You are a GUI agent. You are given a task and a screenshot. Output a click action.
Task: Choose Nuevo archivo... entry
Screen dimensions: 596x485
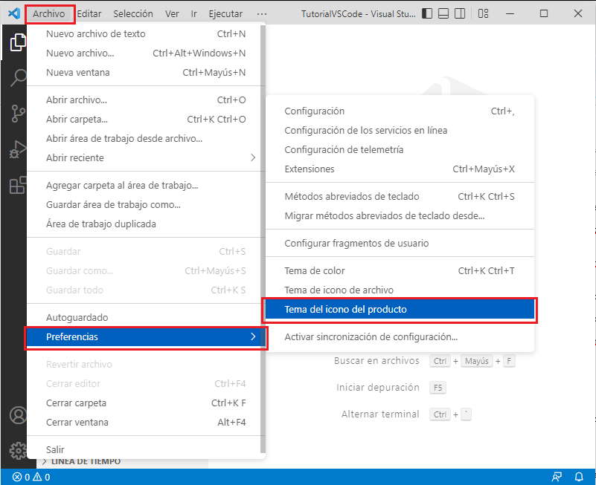146,53
